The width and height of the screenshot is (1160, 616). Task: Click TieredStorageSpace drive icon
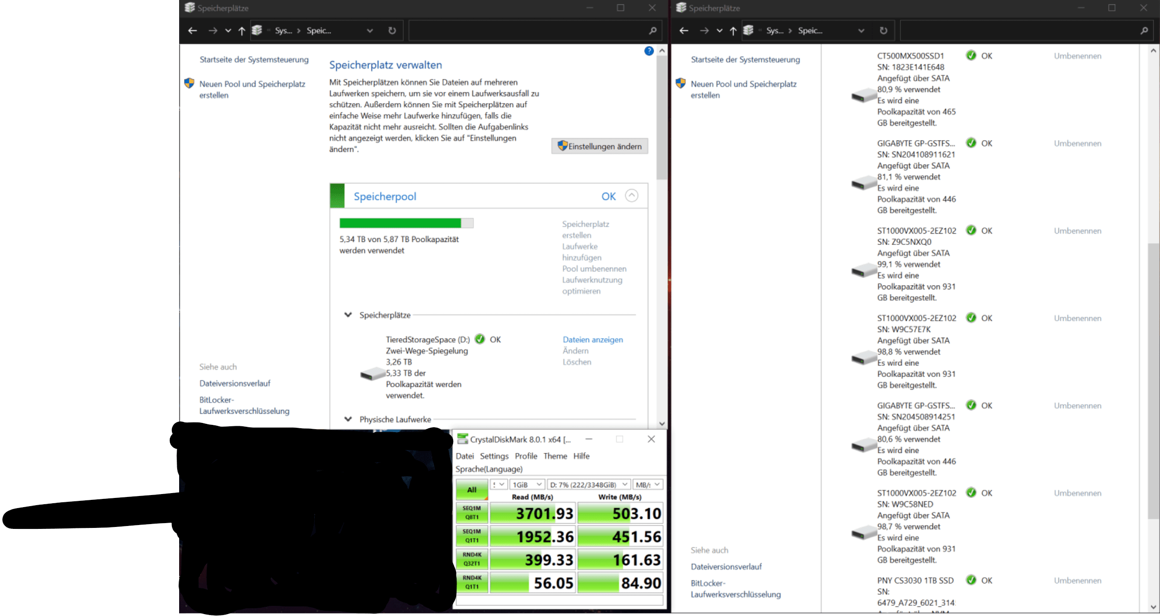[372, 374]
